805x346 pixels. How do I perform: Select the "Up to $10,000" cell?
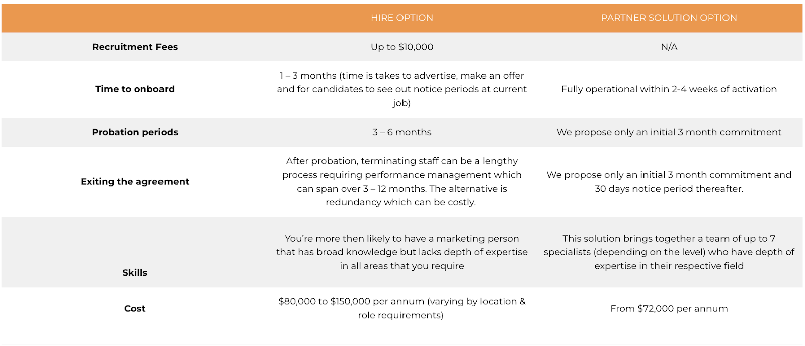[x=401, y=47]
